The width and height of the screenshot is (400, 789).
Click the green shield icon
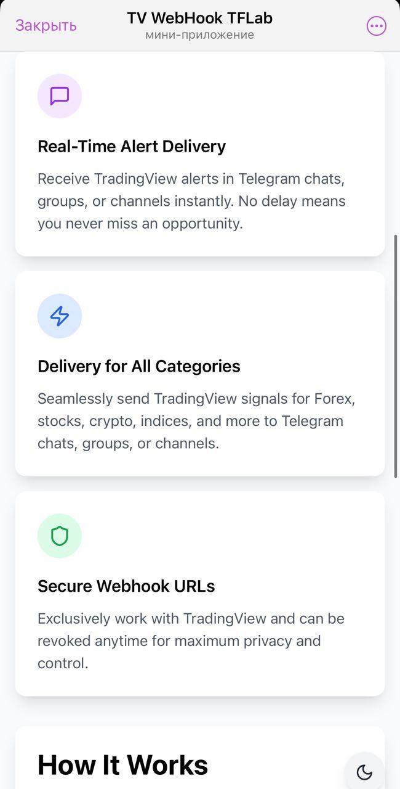[60, 536]
